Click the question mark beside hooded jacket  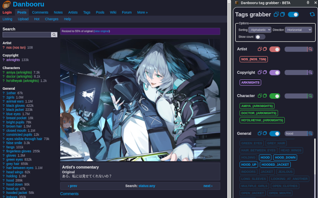click(4, 193)
